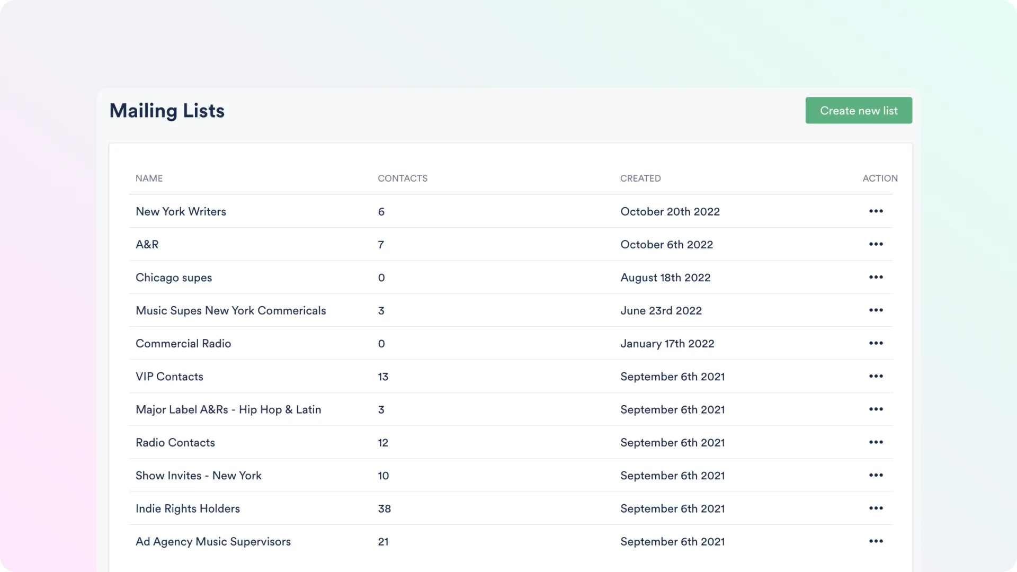Click the Mailing Lists page heading

tap(167, 111)
